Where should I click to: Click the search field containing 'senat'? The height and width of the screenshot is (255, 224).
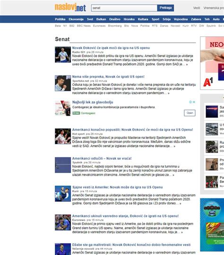coord(124,8)
